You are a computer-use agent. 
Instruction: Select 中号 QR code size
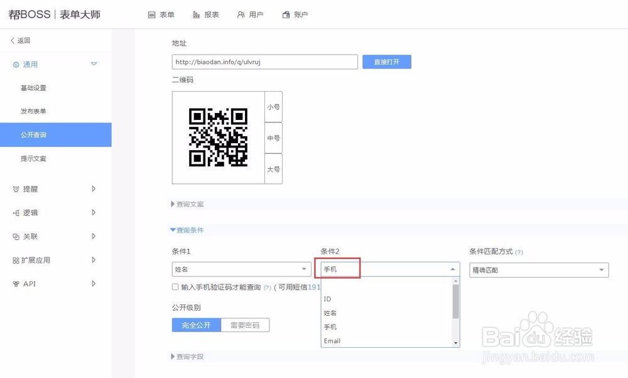274,138
